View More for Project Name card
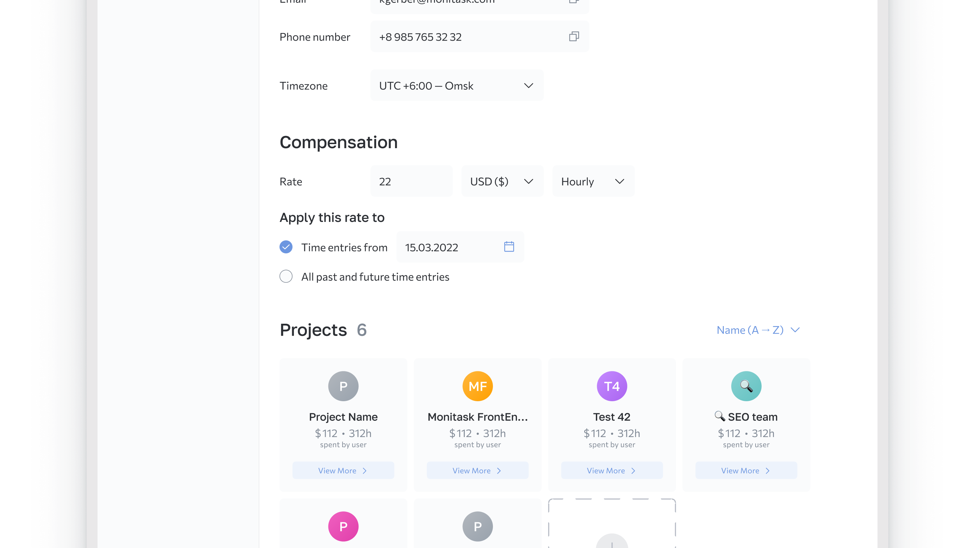This screenshot has height=548, width=975. click(343, 471)
